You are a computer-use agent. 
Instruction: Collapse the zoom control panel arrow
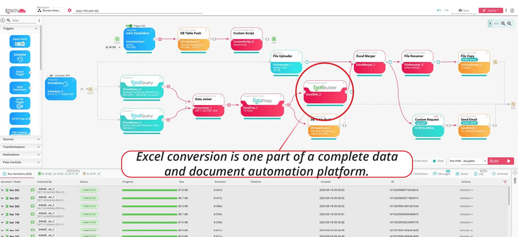point(490,23)
